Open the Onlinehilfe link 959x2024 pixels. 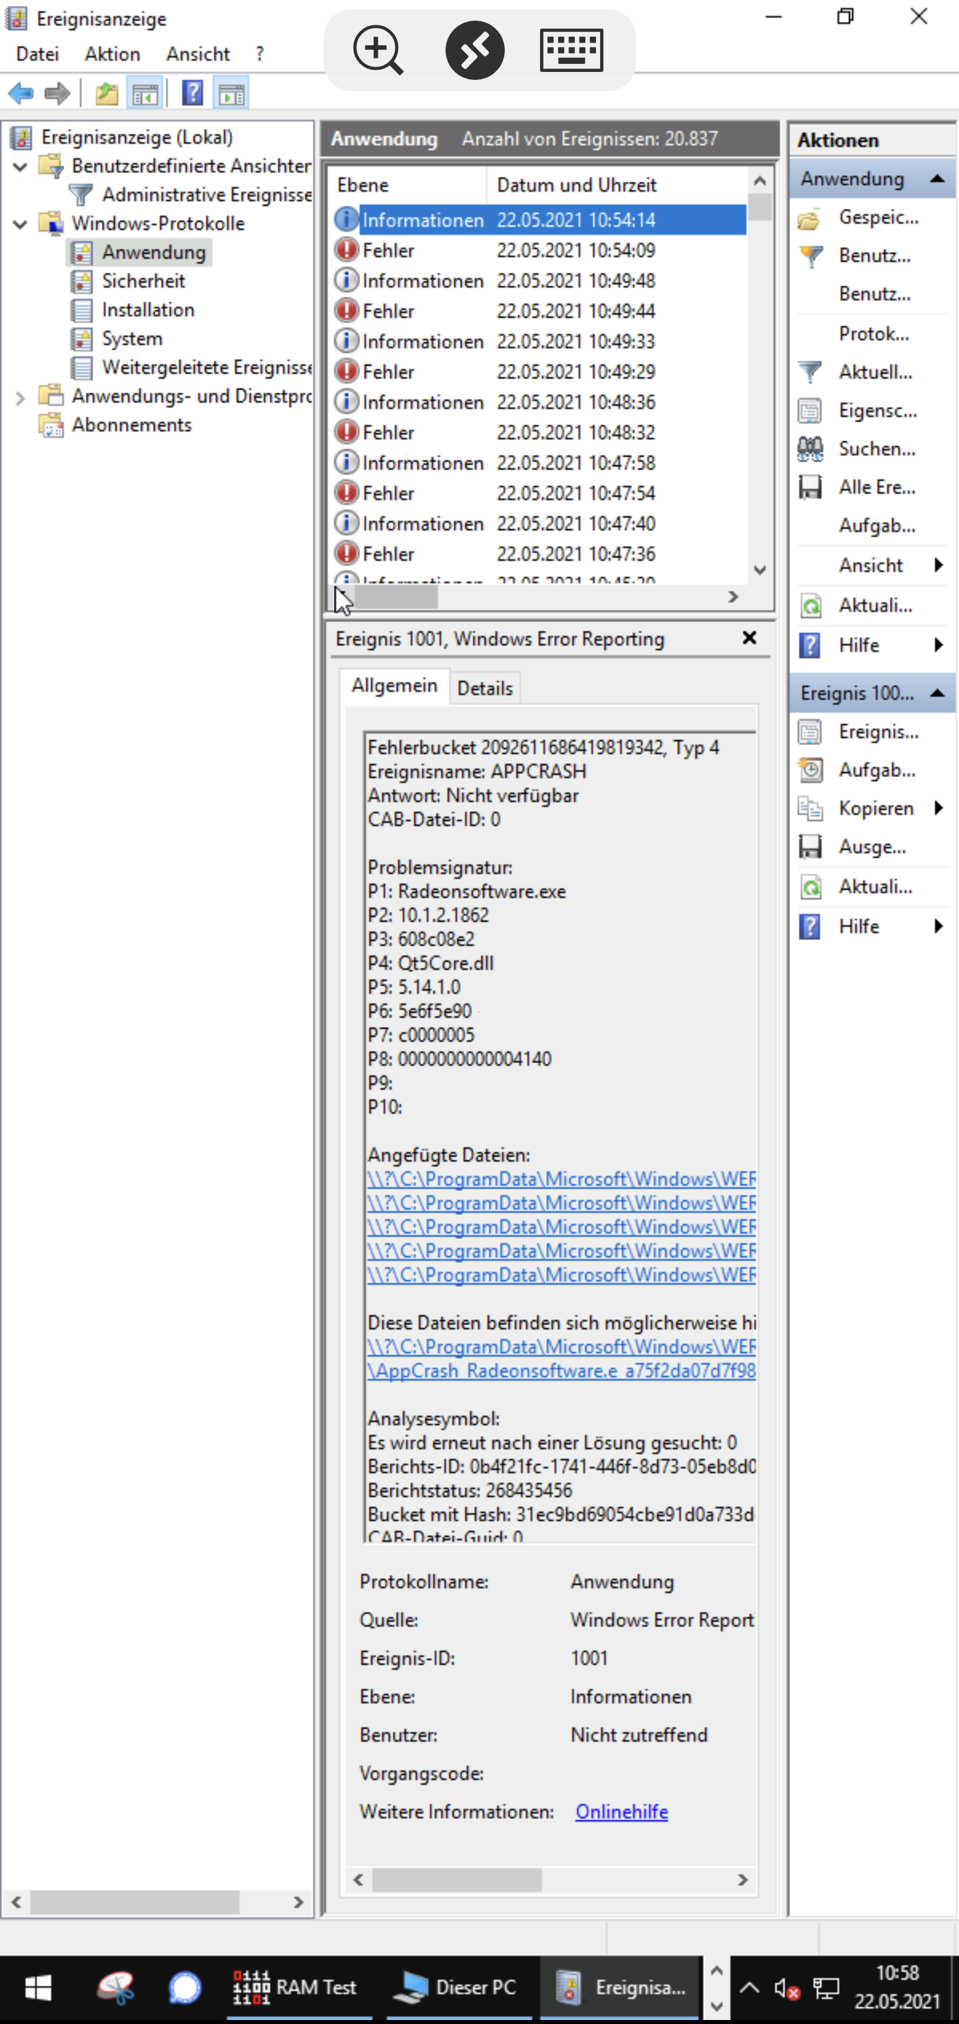pyautogui.click(x=622, y=1811)
